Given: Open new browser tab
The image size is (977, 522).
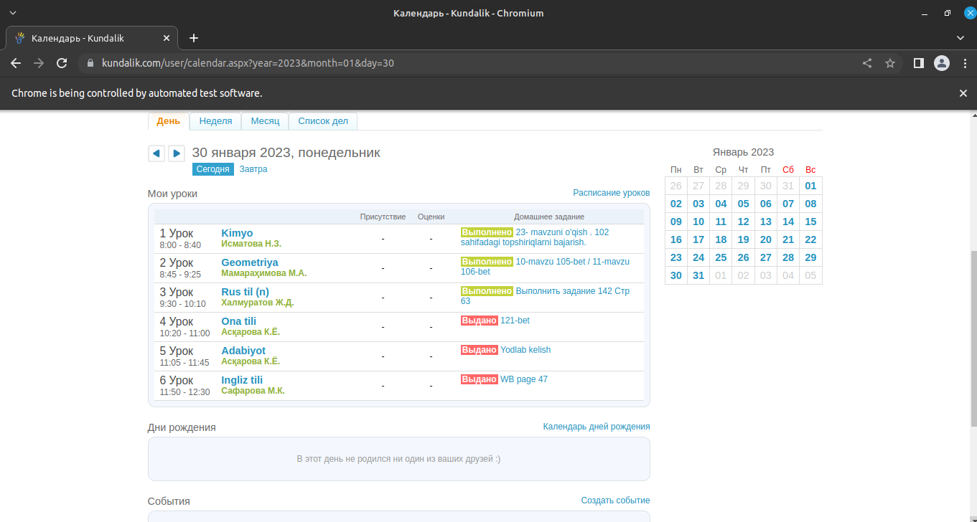Looking at the screenshot, I should (x=194, y=38).
